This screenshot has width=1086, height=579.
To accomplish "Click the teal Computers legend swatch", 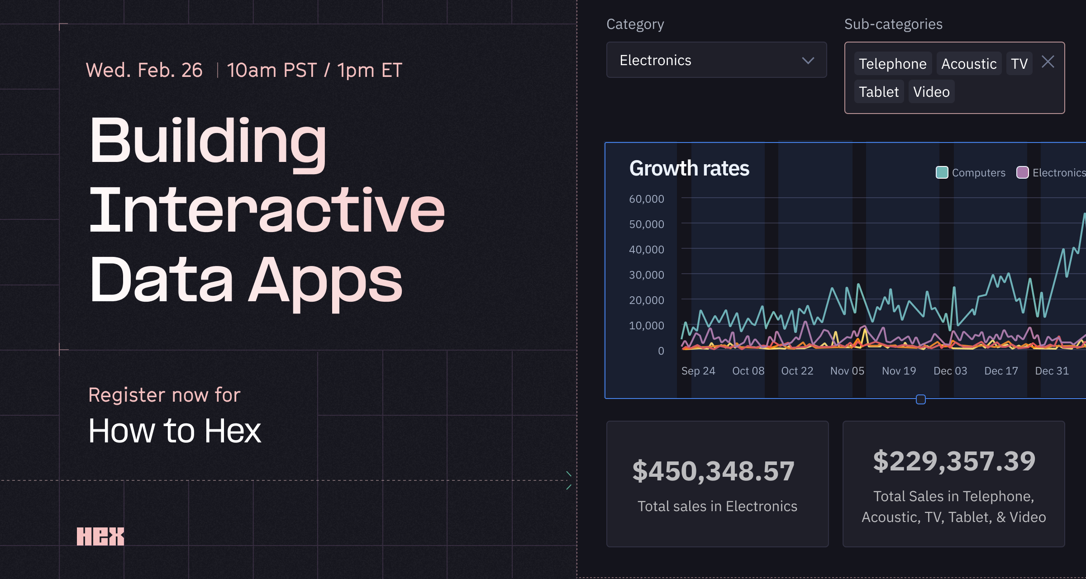I will [941, 172].
